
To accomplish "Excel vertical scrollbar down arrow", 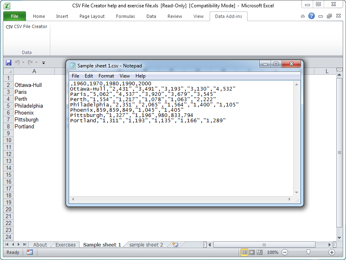I will [340, 238].
